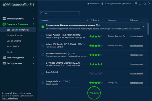This screenshot has height=101, width=152.
Task: Click the Adobe Acrobat (15.9.20069.159242) name
Action: [64, 35]
